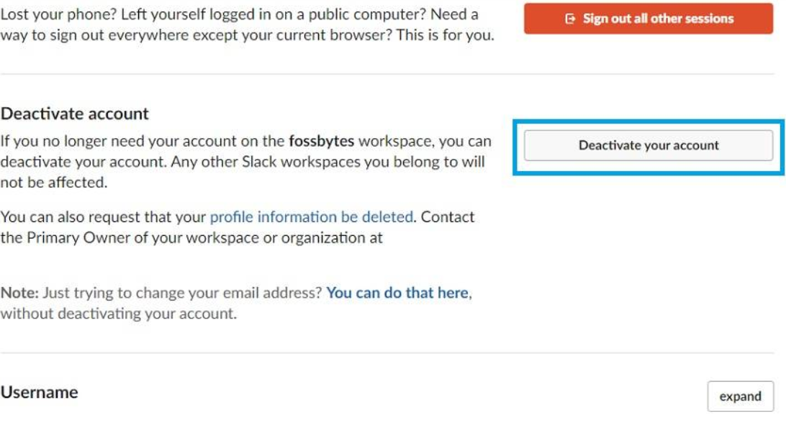
Task: Click the divider line above Username
Action: pyautogui.click(x=387, y=353)
